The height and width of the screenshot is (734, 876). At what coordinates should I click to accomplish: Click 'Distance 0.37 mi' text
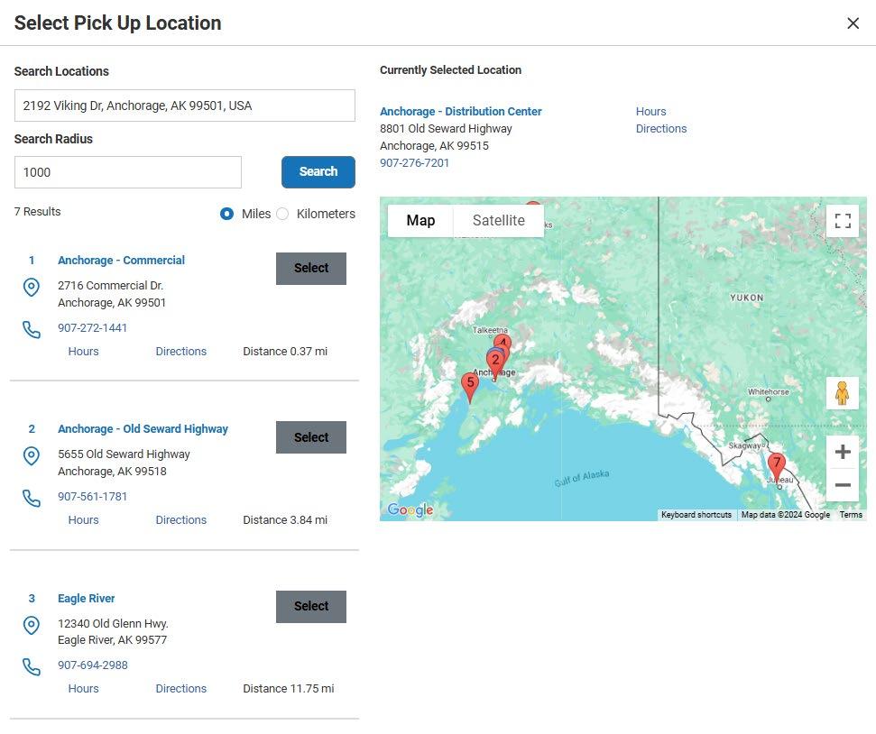[x=285, y=352]
